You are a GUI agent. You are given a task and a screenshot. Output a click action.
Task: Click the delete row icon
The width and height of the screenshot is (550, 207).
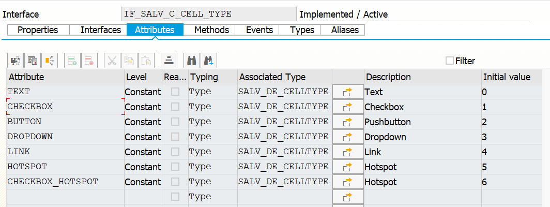pos(89,61)
